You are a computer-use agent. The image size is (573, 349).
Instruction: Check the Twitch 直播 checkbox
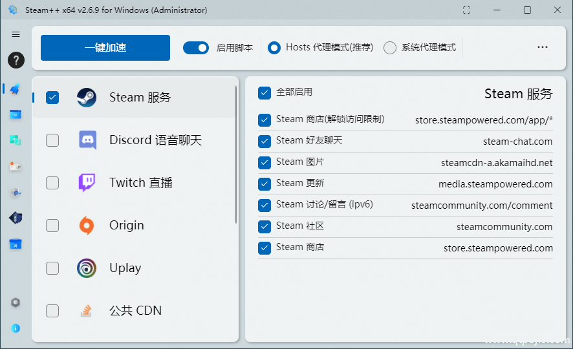(52, 183)
